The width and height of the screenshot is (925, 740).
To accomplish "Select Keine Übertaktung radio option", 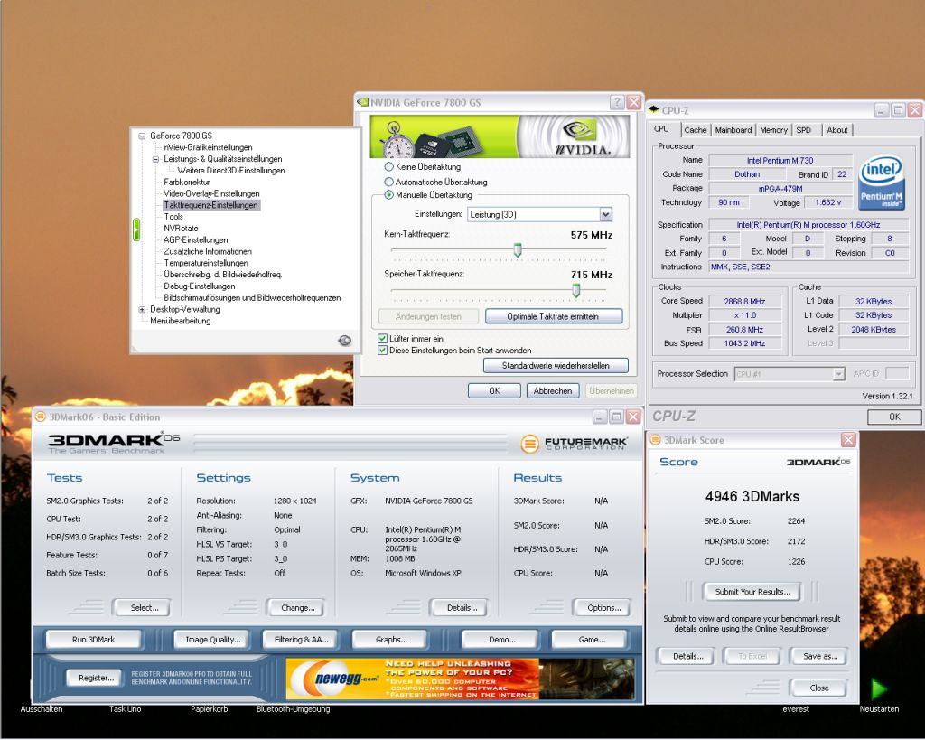I will click(x=388, y=167).
